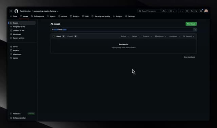The image size is (217, 128).
Task: Switch to the Actions tab
Action: (63, 16)
